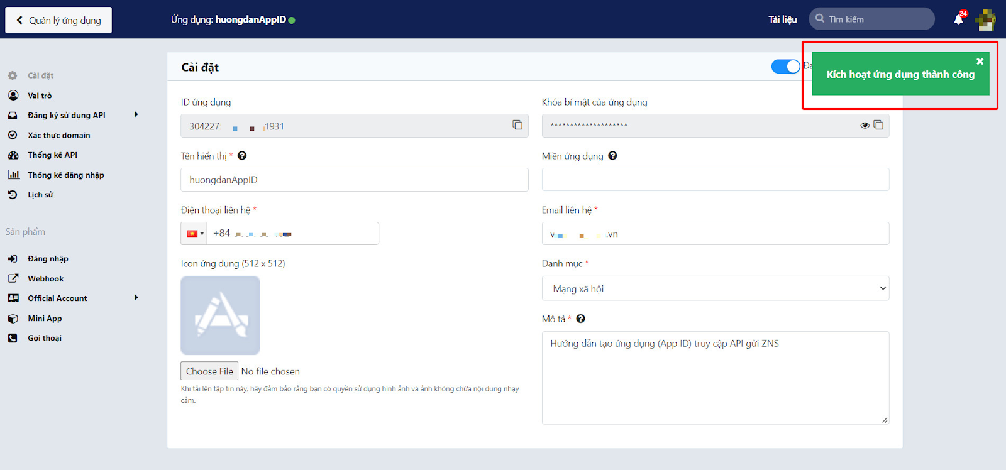The image size is (1006, 470).
Task: Click in the Tìm kiếm search field
Action: pyautogui.click(x=872, y=19)
